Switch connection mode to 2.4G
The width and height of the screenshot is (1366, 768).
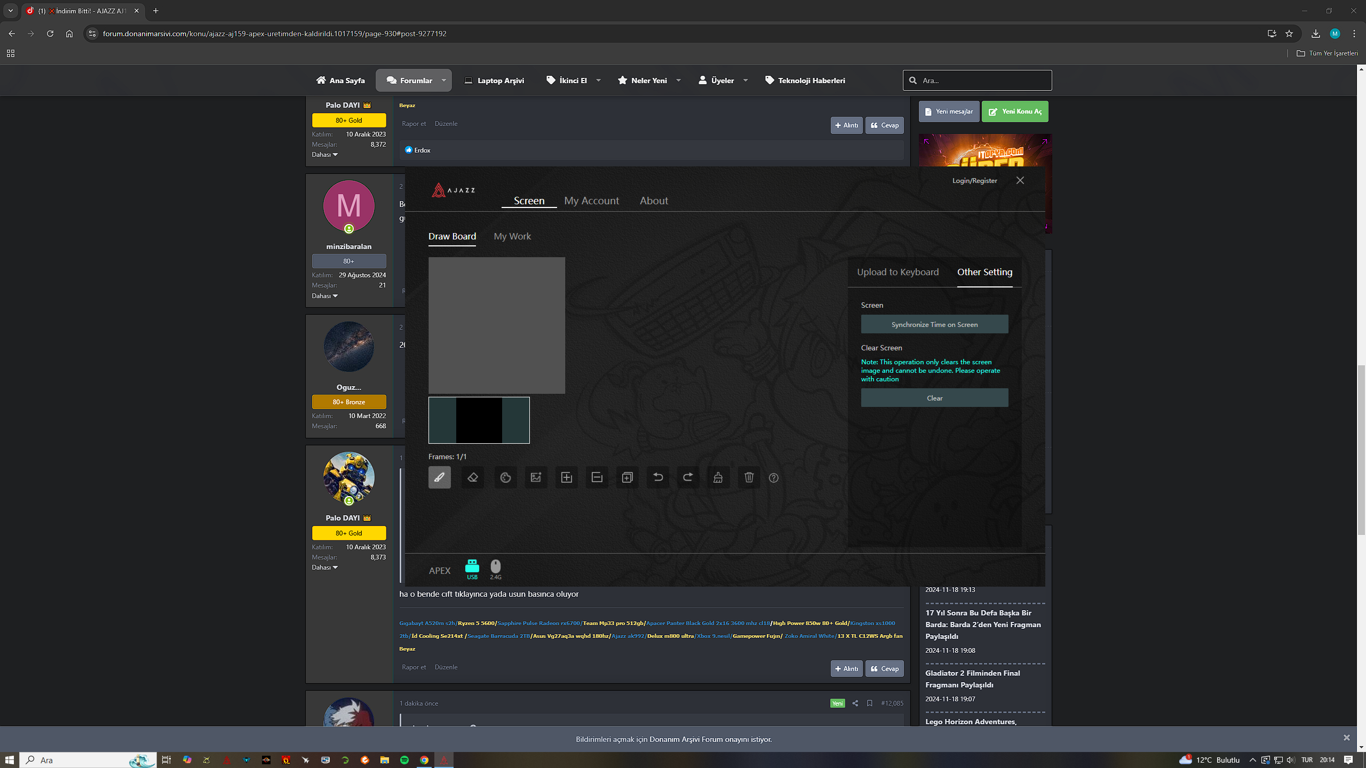point(495,569)
